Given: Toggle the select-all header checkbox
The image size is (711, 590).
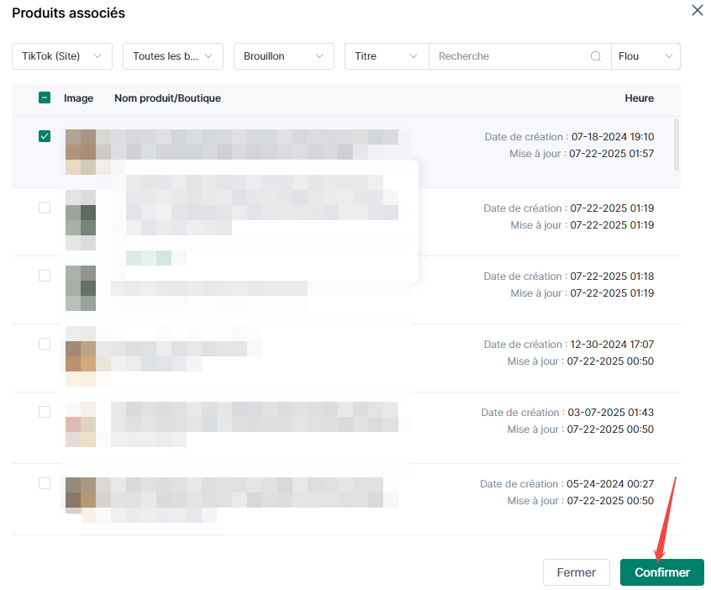Looking at the screenshot, I should point(45,97).
